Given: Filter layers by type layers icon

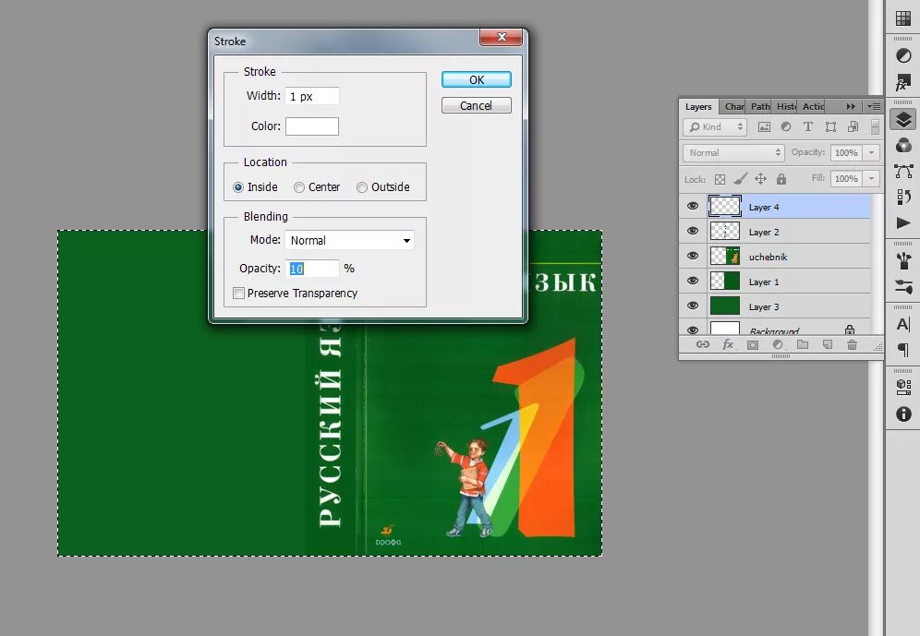Looking at the screenshot, I should (808, 126).
